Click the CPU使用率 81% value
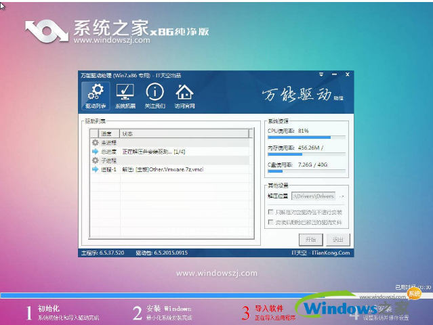Viewport: 433px width, 325px height. [303, 131]
